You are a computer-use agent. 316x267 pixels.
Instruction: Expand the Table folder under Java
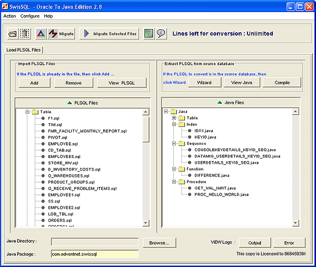click(174, 117)
